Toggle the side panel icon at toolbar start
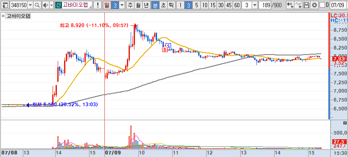Screen dimensions: 348x157 [6, 5]
